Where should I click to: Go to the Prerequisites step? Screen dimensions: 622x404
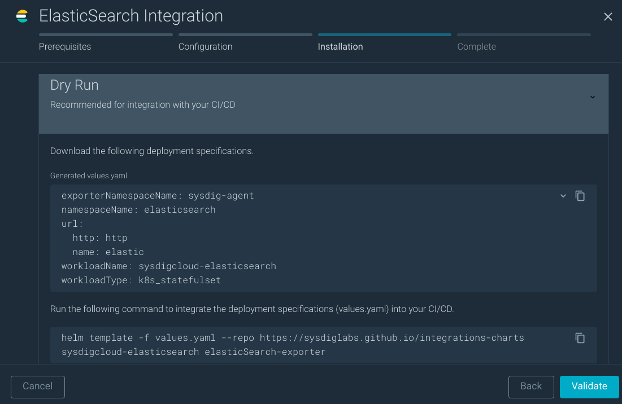pos(65,47)
